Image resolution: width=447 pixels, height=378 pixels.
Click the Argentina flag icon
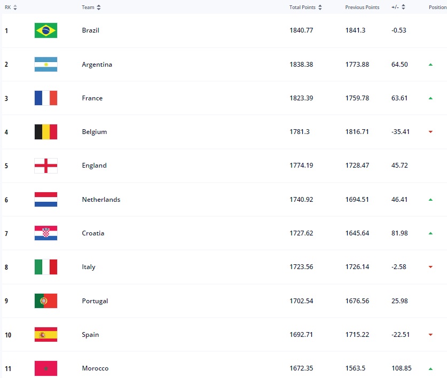[45, 64]
